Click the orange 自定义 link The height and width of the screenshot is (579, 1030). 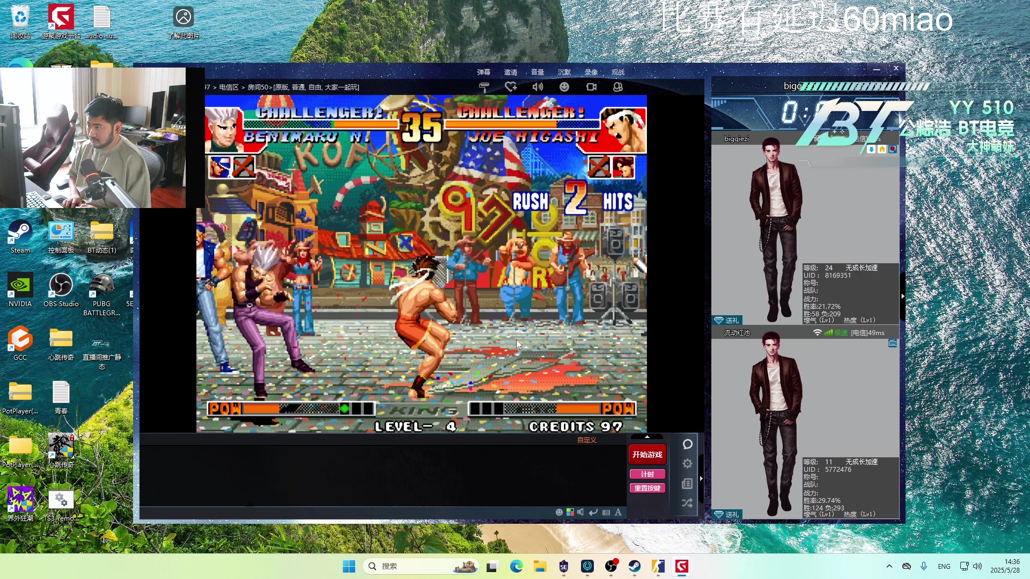coord(587,440)
